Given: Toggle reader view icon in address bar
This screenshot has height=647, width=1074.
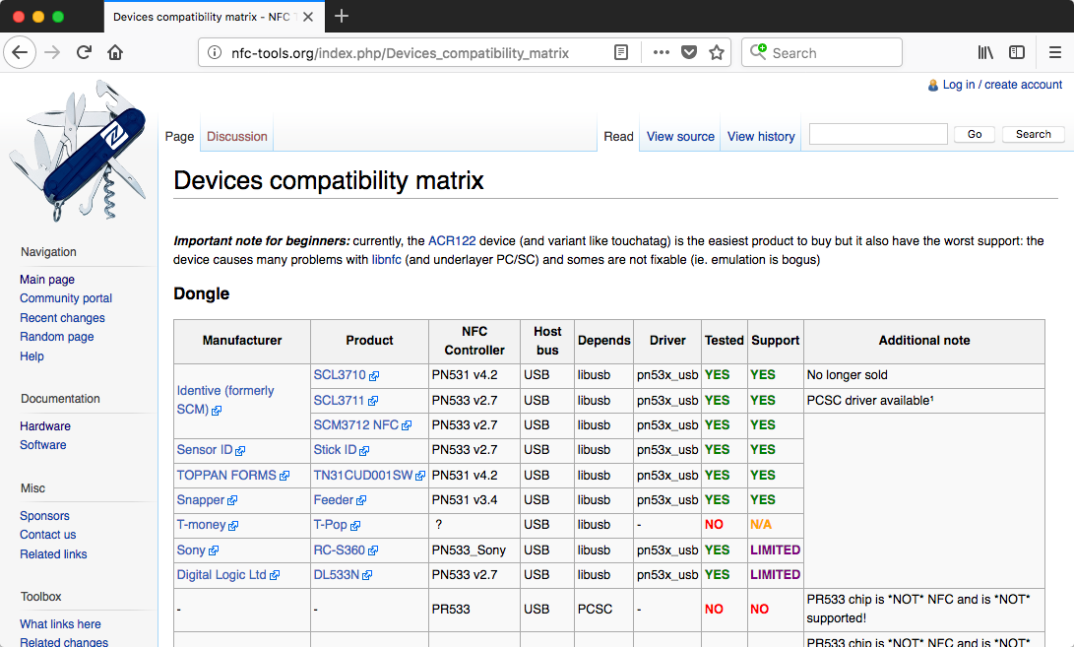Looking at the screenshot, I should pyautogui.click(x=621, y=53).
